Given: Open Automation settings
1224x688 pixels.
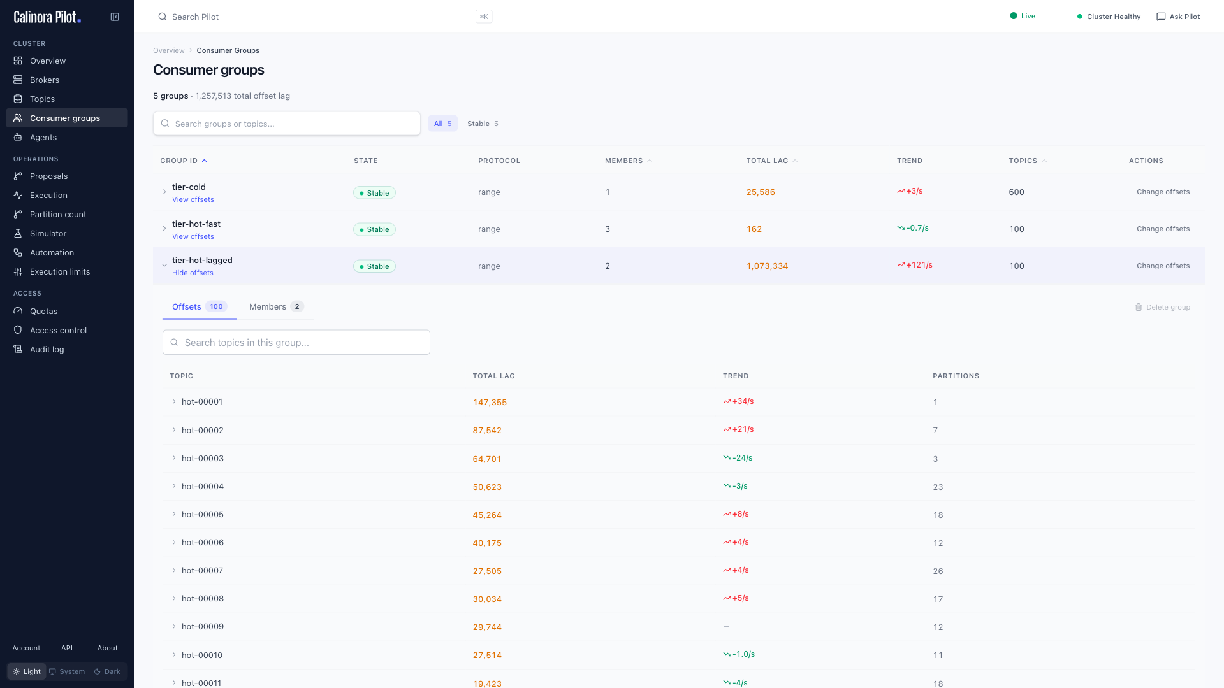Looking at the screenshot, I should [67, 252].
